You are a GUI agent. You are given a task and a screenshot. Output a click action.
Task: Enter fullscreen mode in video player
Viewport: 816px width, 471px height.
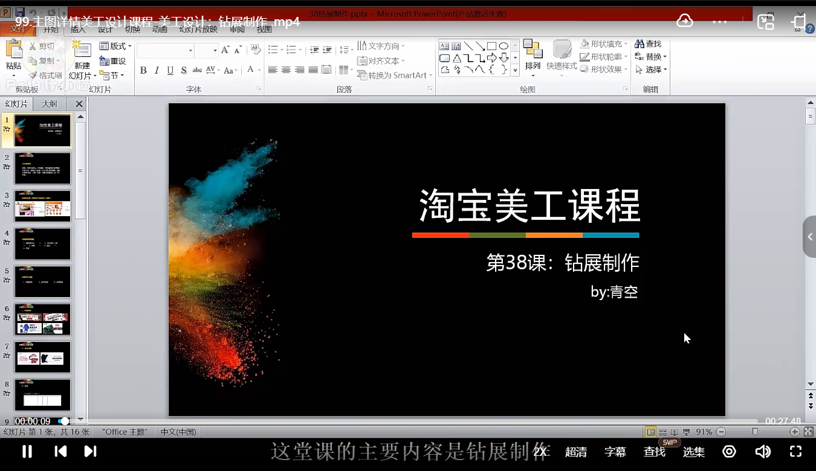(795, 451)
